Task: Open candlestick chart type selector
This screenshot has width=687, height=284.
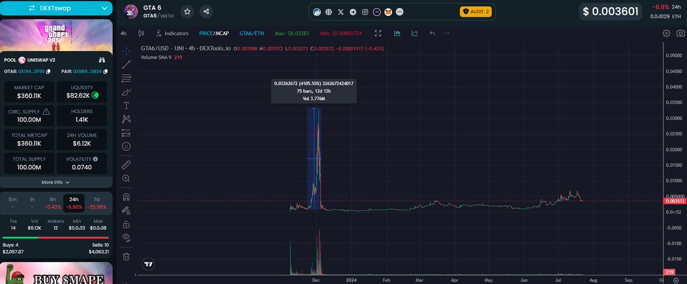Action: 140,34
